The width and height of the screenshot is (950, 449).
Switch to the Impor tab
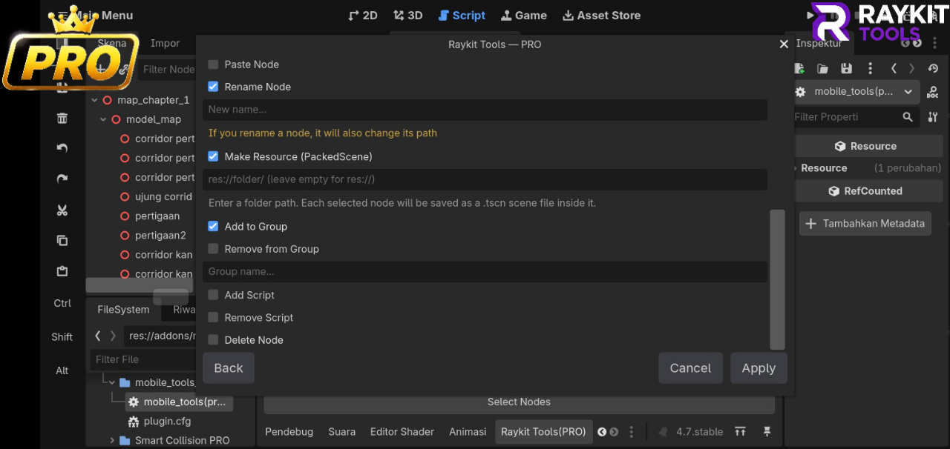pos(165,43)
